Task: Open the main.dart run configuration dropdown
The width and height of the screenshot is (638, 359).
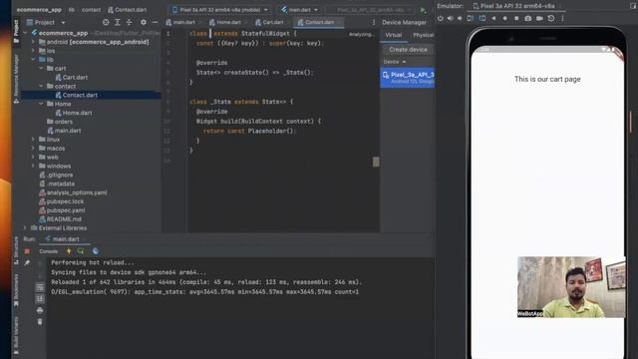Action: pos(299,10)
